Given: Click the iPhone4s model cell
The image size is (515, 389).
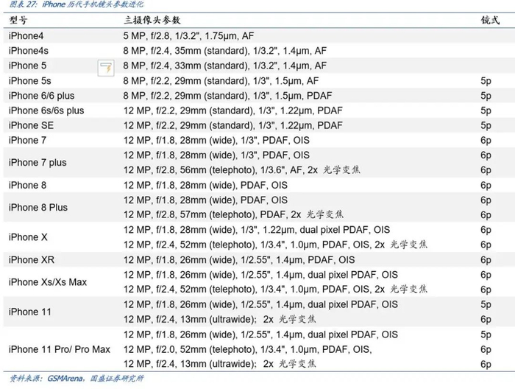Looking at the screenshot, I should 29,51.
